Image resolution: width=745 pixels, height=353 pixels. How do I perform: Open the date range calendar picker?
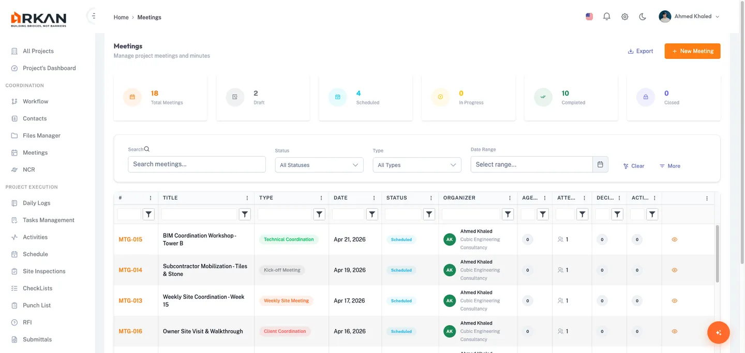coord(600,164)
